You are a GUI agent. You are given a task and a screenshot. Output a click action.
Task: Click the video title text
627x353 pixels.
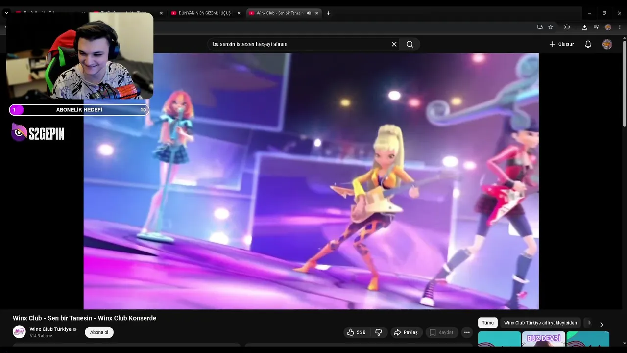(84, 318)
